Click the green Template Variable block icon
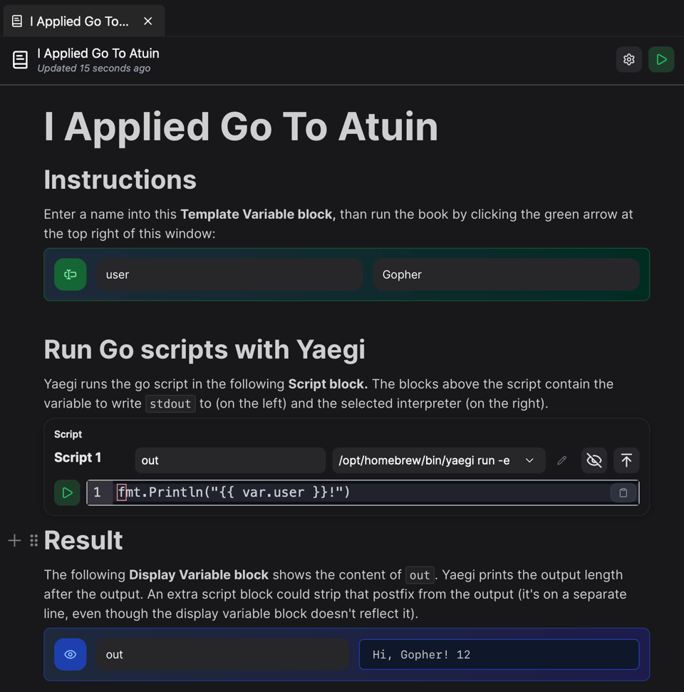684x692 pixels. (x=70, y=274)
